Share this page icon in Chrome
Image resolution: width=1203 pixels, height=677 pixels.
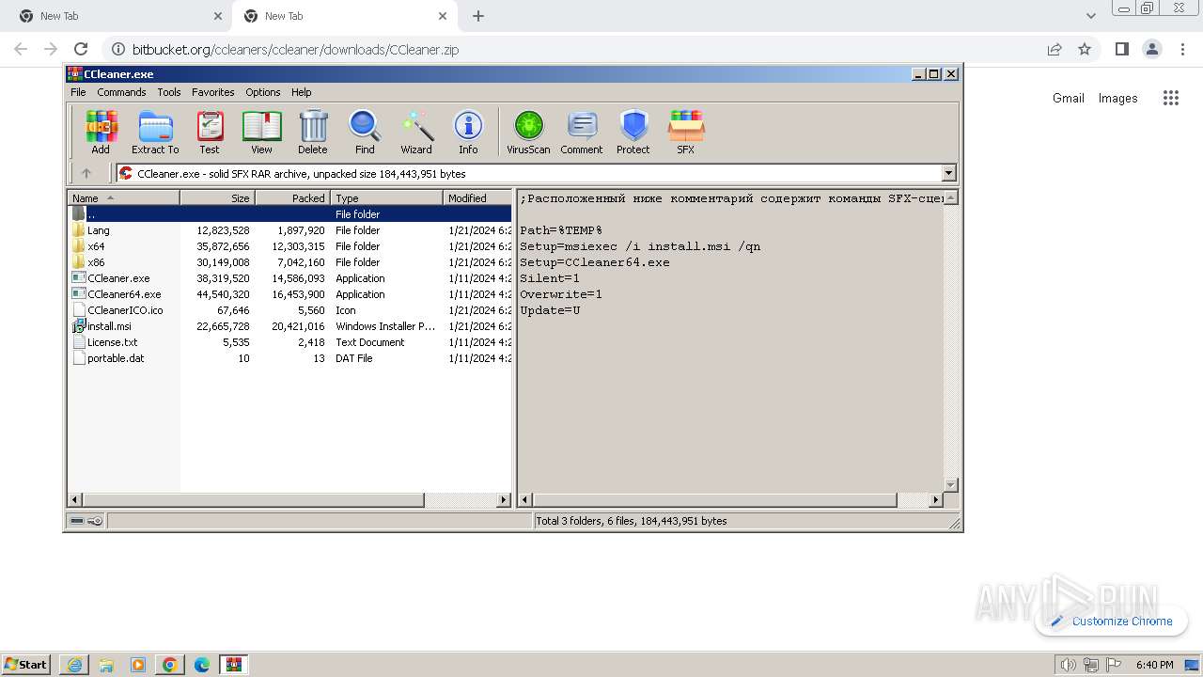1055,49
